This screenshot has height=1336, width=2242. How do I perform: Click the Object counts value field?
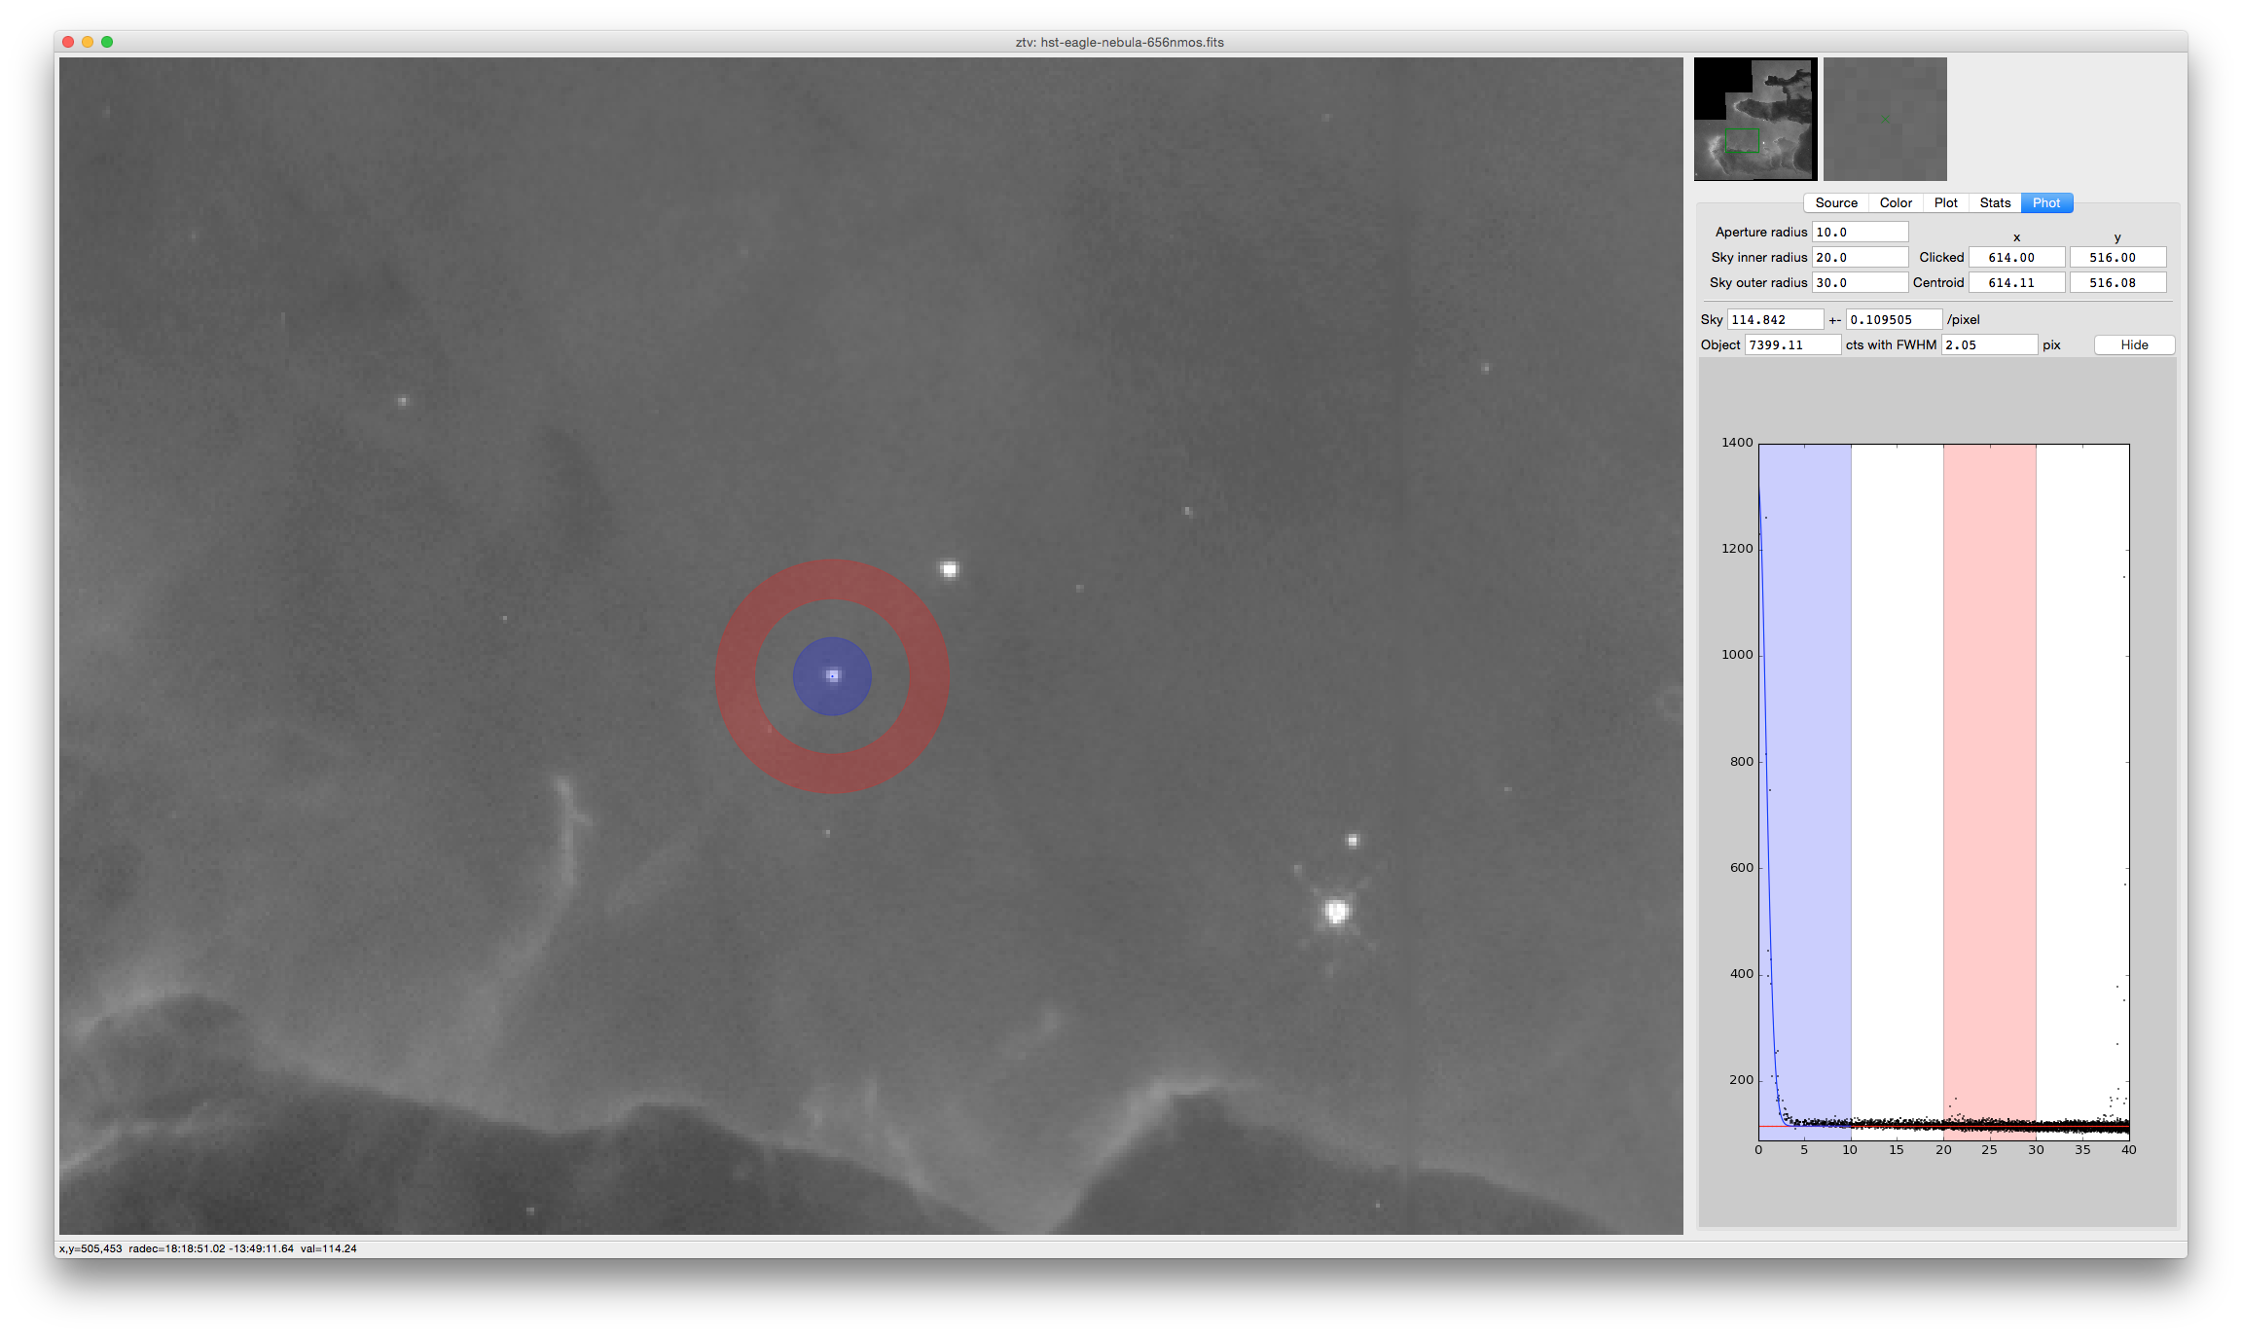click(1791, 344)
